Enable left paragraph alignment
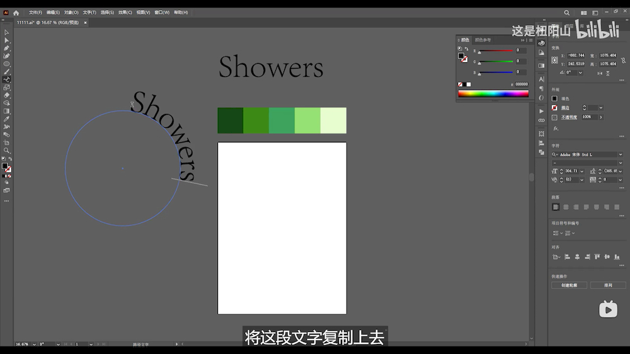The image size is (630, 354). click(x=556, y=207)
